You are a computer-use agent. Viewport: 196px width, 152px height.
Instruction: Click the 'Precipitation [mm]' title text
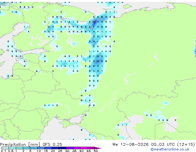pyautogui.click(x=20, y=145)
